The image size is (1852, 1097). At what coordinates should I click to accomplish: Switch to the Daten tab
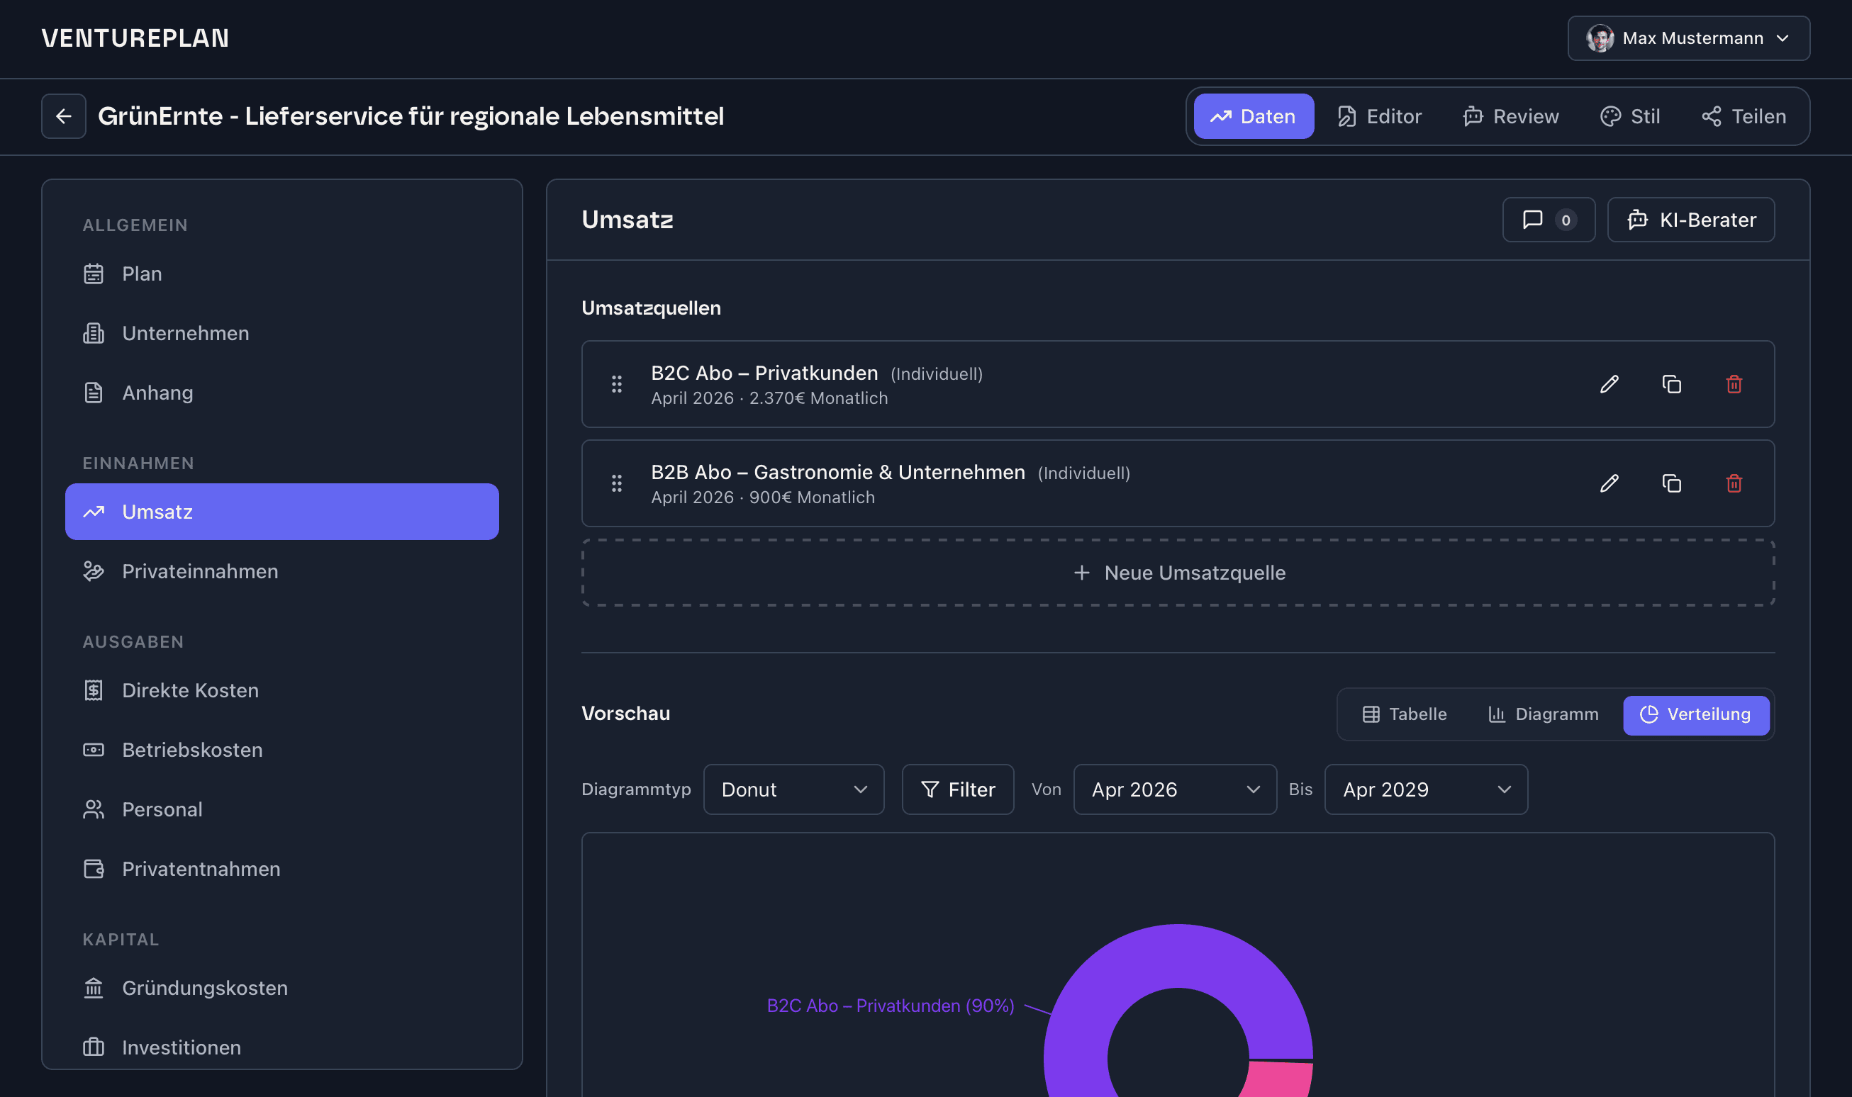(1254, 116)
